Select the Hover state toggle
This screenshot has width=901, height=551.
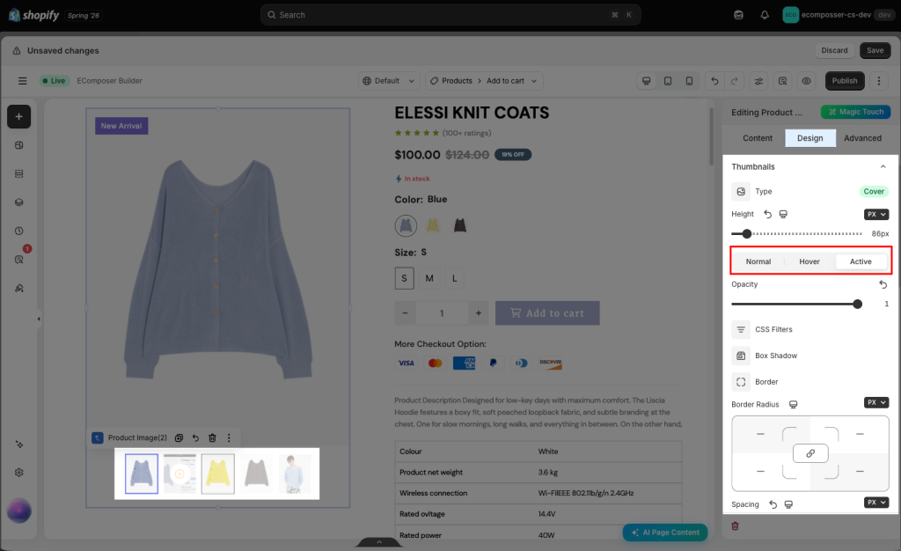click(x=809, y=261)
